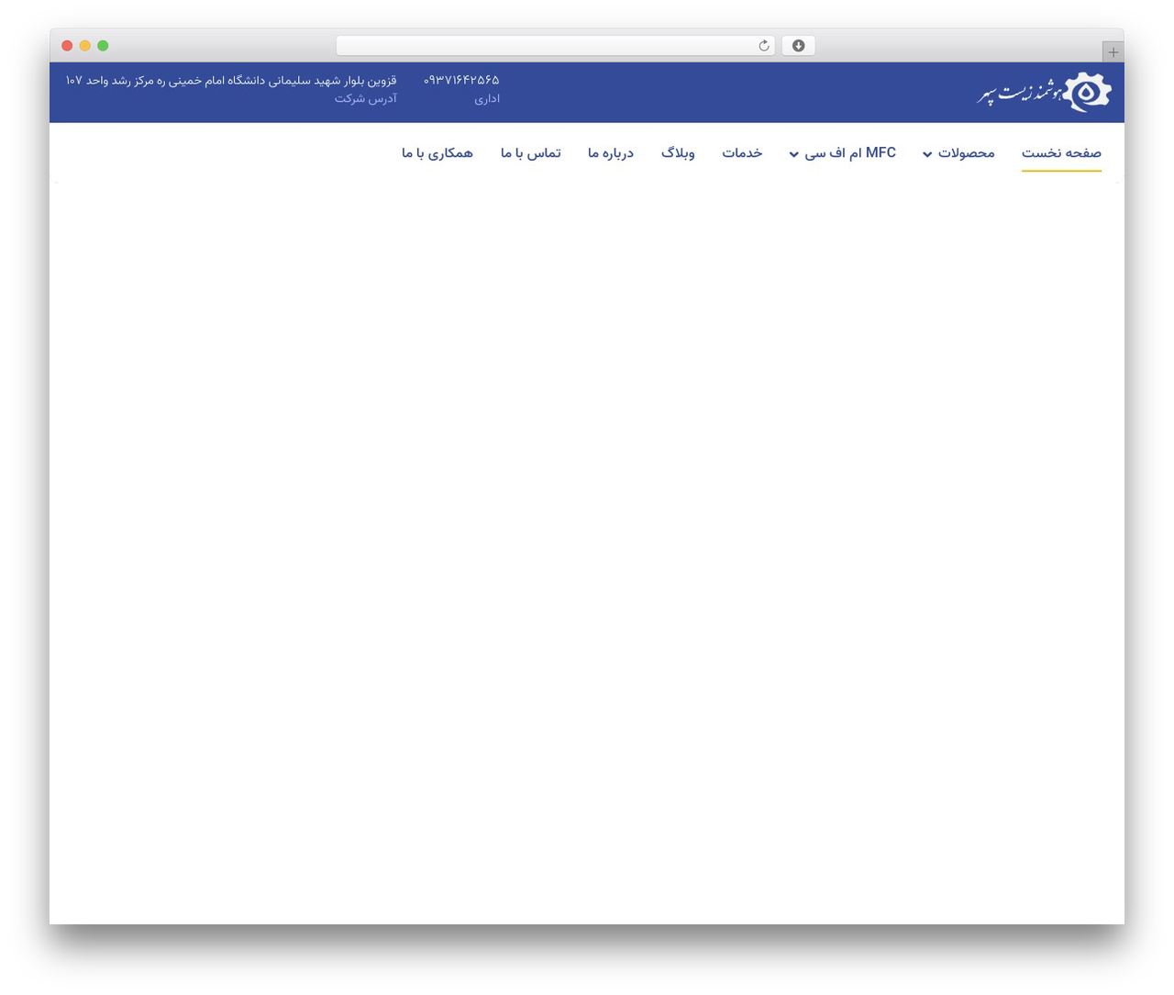Click the browser address bar
The image size is (1174, 995).
tap(555, 46)
